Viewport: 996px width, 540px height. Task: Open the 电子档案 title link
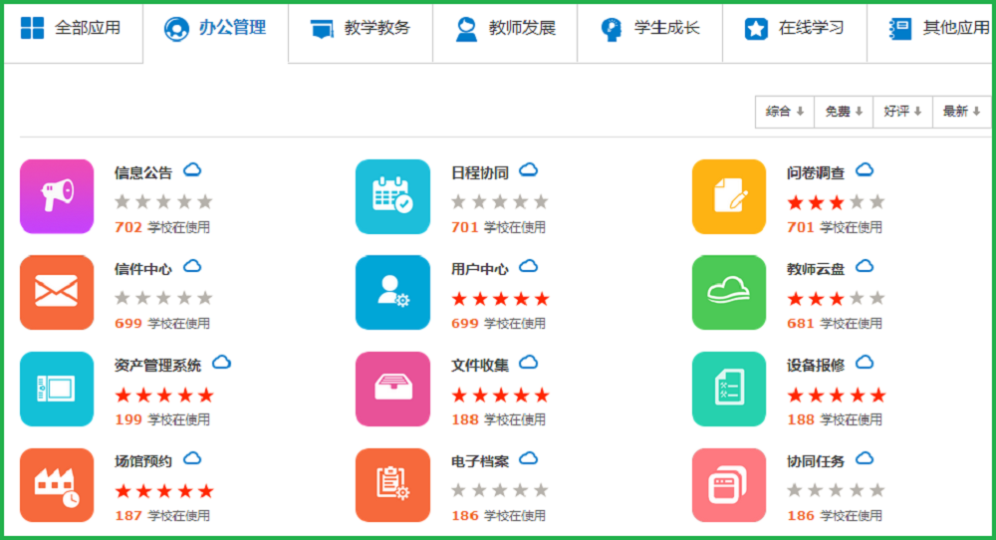coord(480,461)
